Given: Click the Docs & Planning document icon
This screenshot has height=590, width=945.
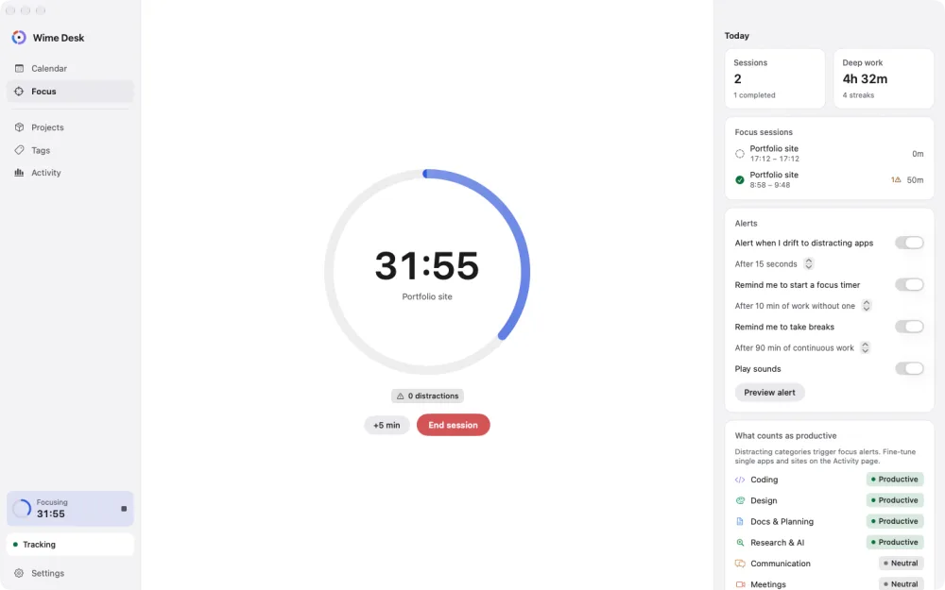Looking at the screenshot, I should [740, 521].
